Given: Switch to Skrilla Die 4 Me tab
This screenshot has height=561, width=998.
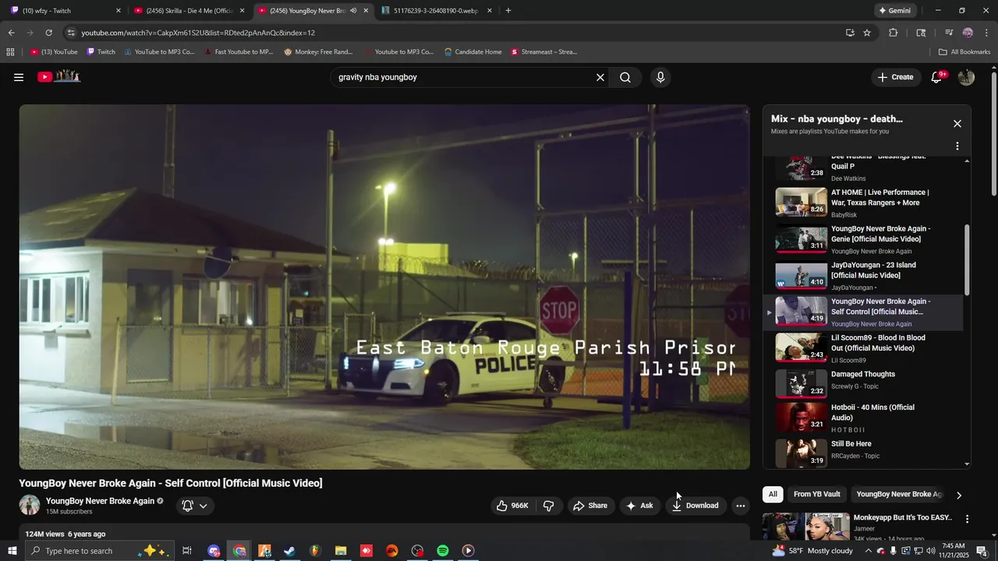Looking at the screenshot, I should (x=189, y=11).
